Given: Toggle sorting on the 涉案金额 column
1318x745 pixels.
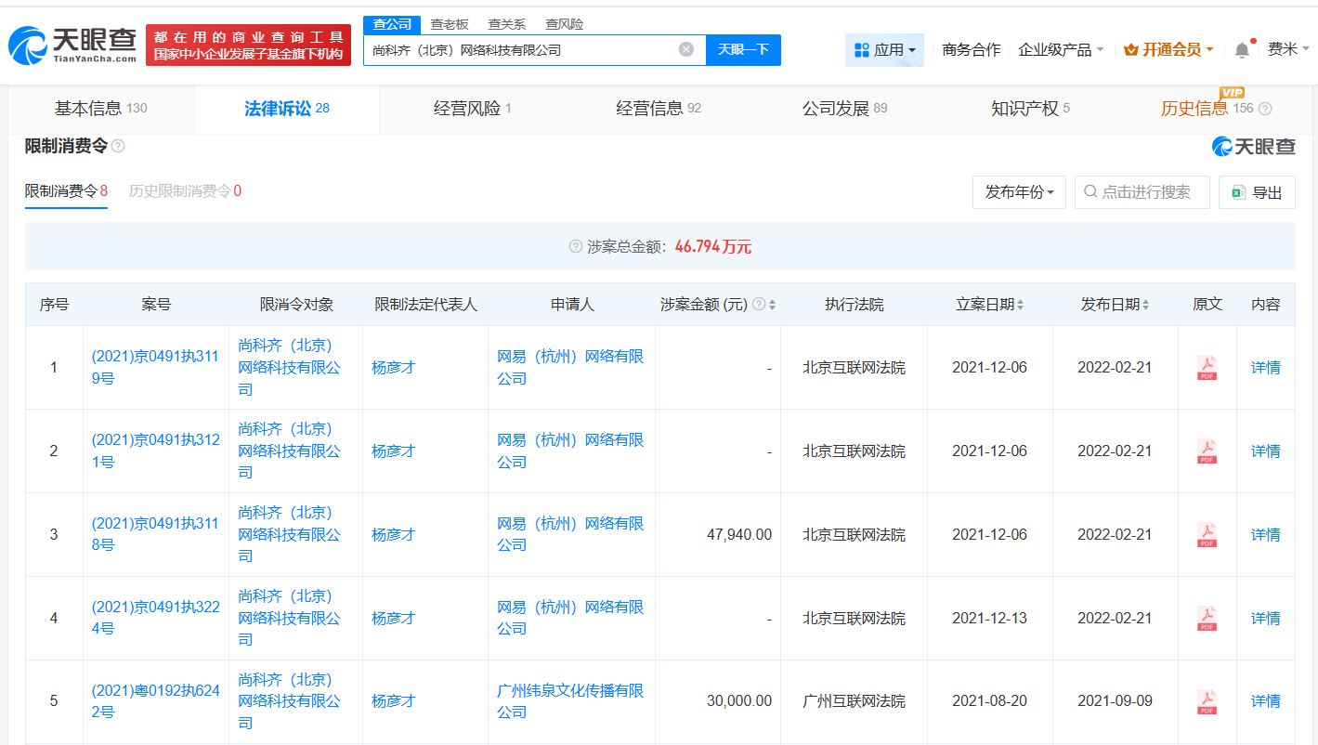Looking at the screenshot, I should tap(773, 304).
